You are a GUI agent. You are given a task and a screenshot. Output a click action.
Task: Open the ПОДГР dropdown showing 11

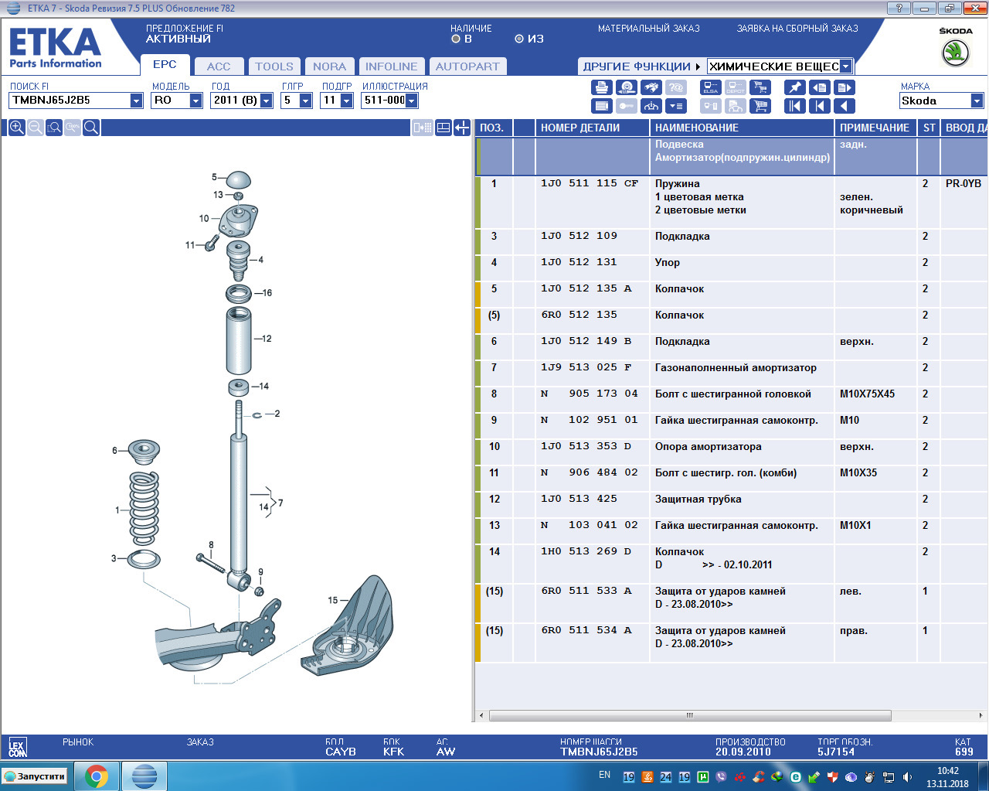tap(346, 101)
